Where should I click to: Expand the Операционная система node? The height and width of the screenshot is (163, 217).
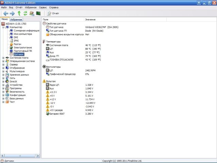coord(3,61)
